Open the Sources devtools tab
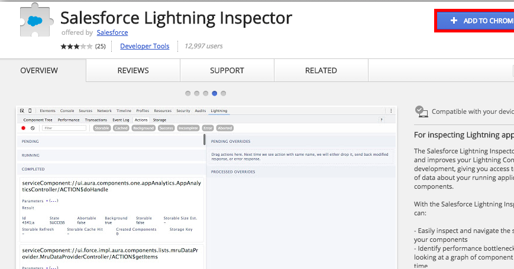 coord(86,111)
